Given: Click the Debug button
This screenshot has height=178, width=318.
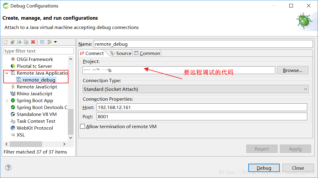Looking at the screenshot, I should coord(264,168).
